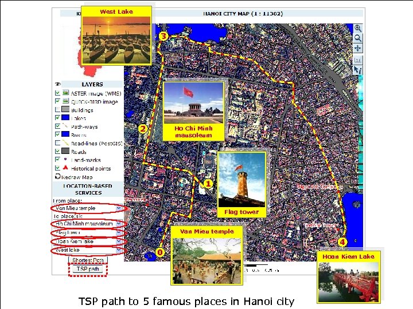
Task: Select the pan (four-arrow) tool
Action: [x=357, y=48]
